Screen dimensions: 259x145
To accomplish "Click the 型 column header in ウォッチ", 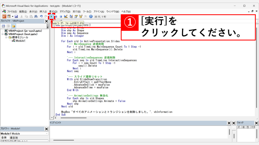I will point(248,127).
